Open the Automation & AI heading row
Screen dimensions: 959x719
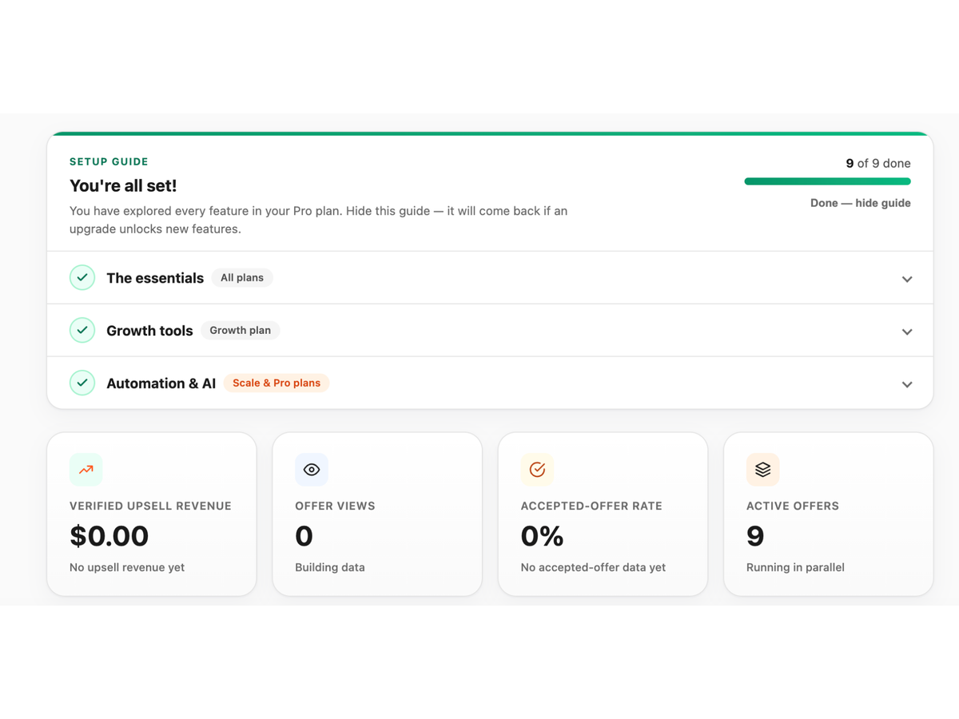[x=490, y=383]
